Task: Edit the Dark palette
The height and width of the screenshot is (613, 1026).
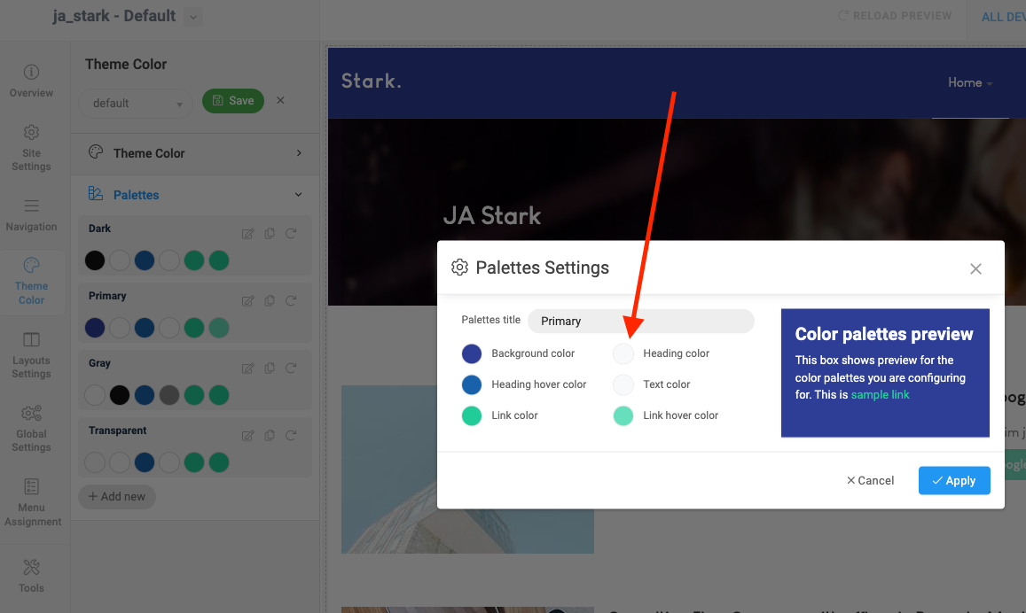Action: (x=248, y=234)
